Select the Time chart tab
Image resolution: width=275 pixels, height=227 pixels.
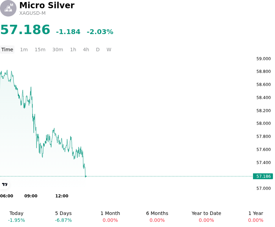click(7, 50)
